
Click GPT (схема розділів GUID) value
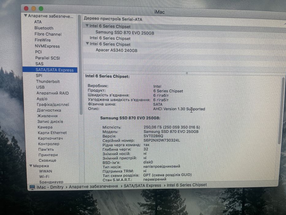(167, 175)
